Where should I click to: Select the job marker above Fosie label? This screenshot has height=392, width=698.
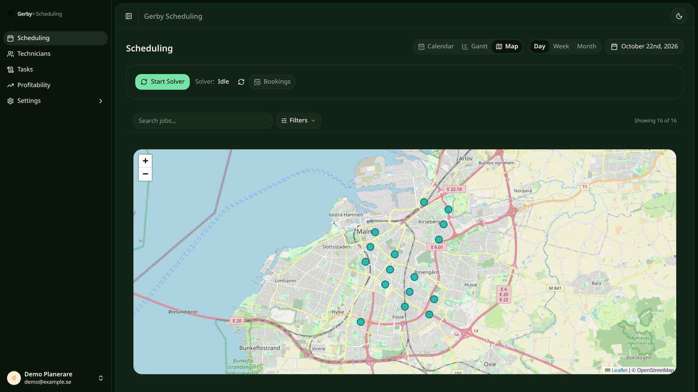pos(405,307)
